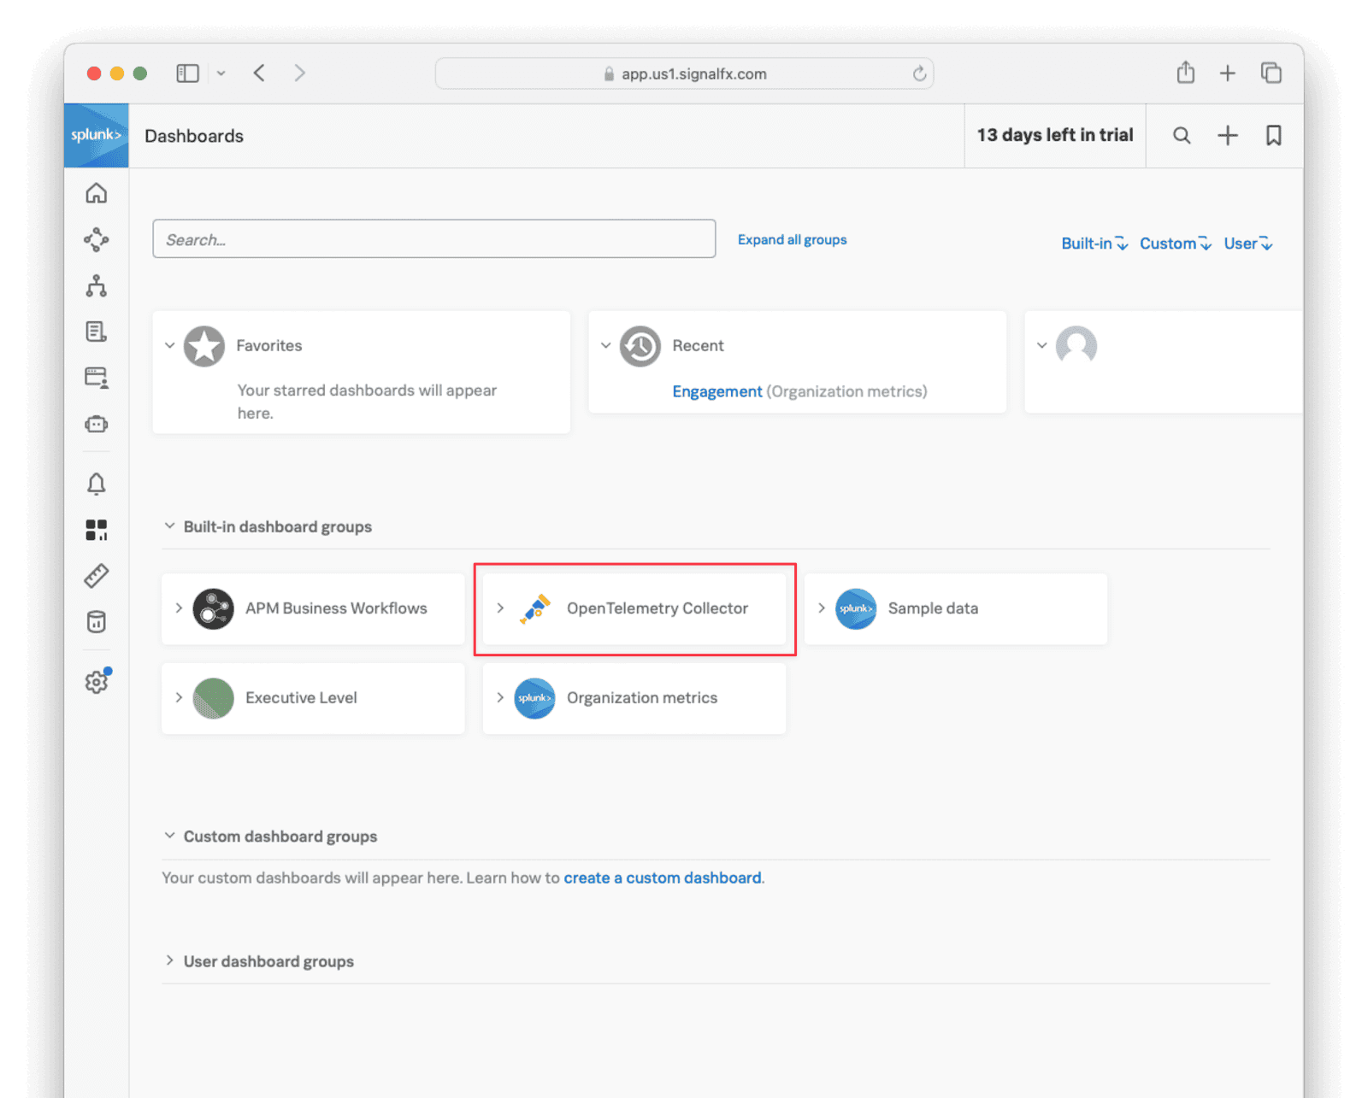This screenshot has width=1368, height=1098.
Task: Open Metric Finder ruler icon
Action: point(97,576)
